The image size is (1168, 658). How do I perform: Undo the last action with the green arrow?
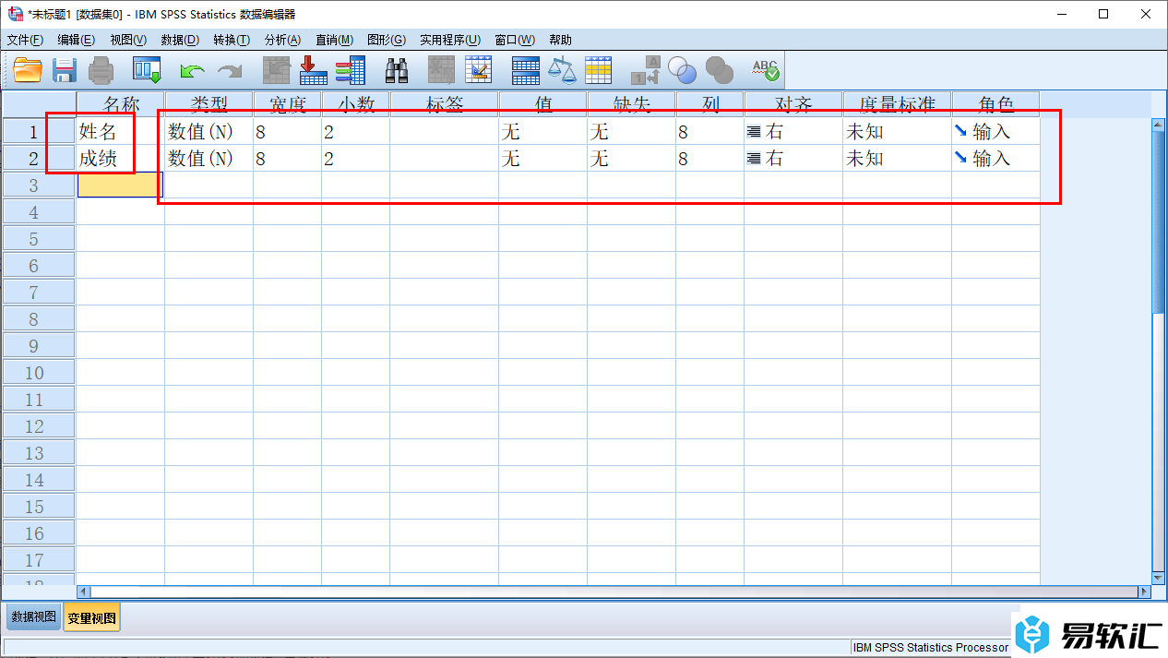pyautogui.click(x=192, y=71)
